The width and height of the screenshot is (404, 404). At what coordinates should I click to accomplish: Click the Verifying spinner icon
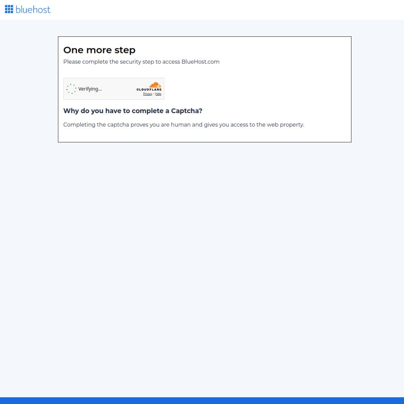tap(71, 89)
